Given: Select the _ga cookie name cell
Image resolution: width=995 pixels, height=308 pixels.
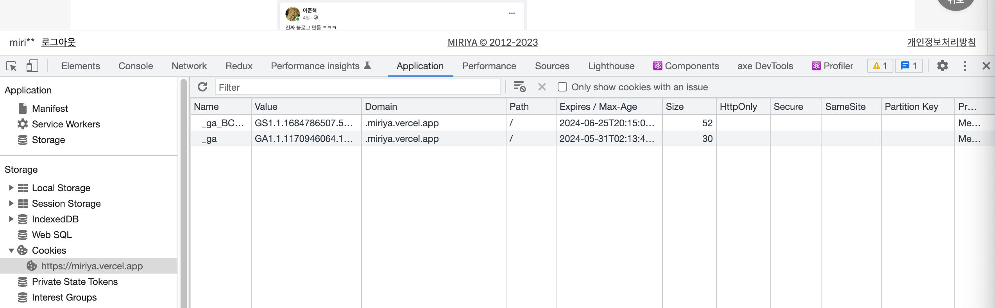Looking at the screenshot, I should click(x=221, y=138).
